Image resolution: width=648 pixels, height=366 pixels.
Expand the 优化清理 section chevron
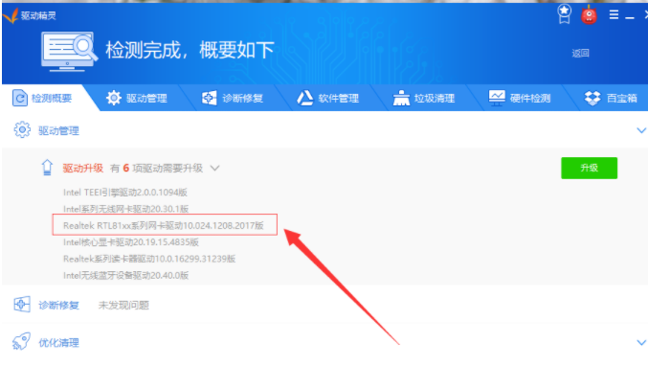[x=641, y=342]
